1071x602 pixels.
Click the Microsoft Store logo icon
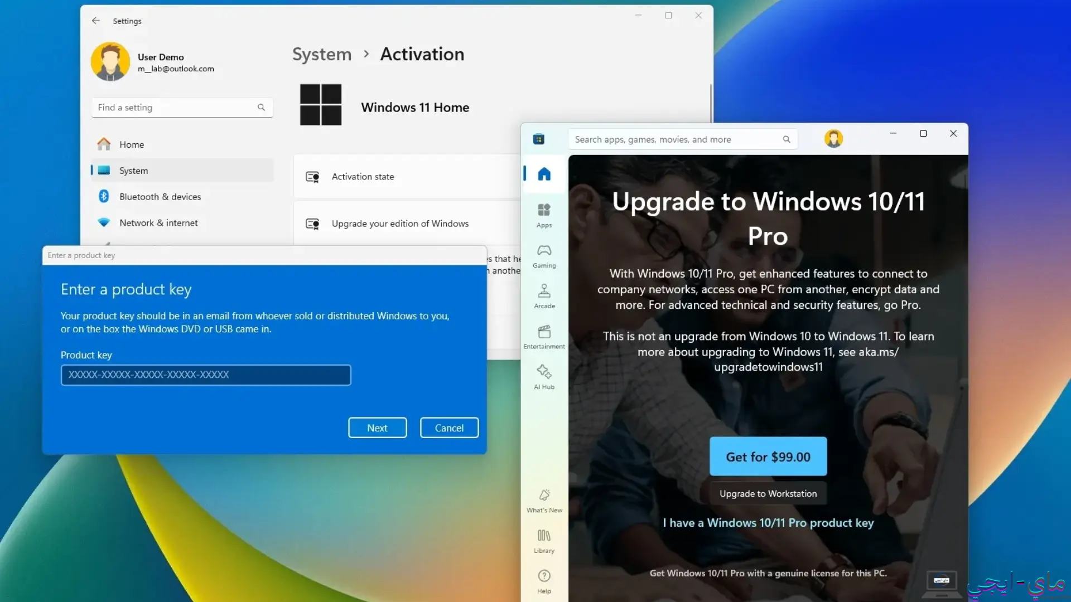539,139
